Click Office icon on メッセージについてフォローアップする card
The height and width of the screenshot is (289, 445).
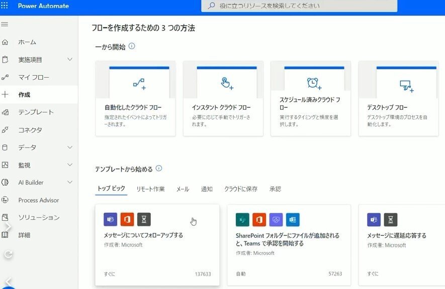tap(127, 219)
